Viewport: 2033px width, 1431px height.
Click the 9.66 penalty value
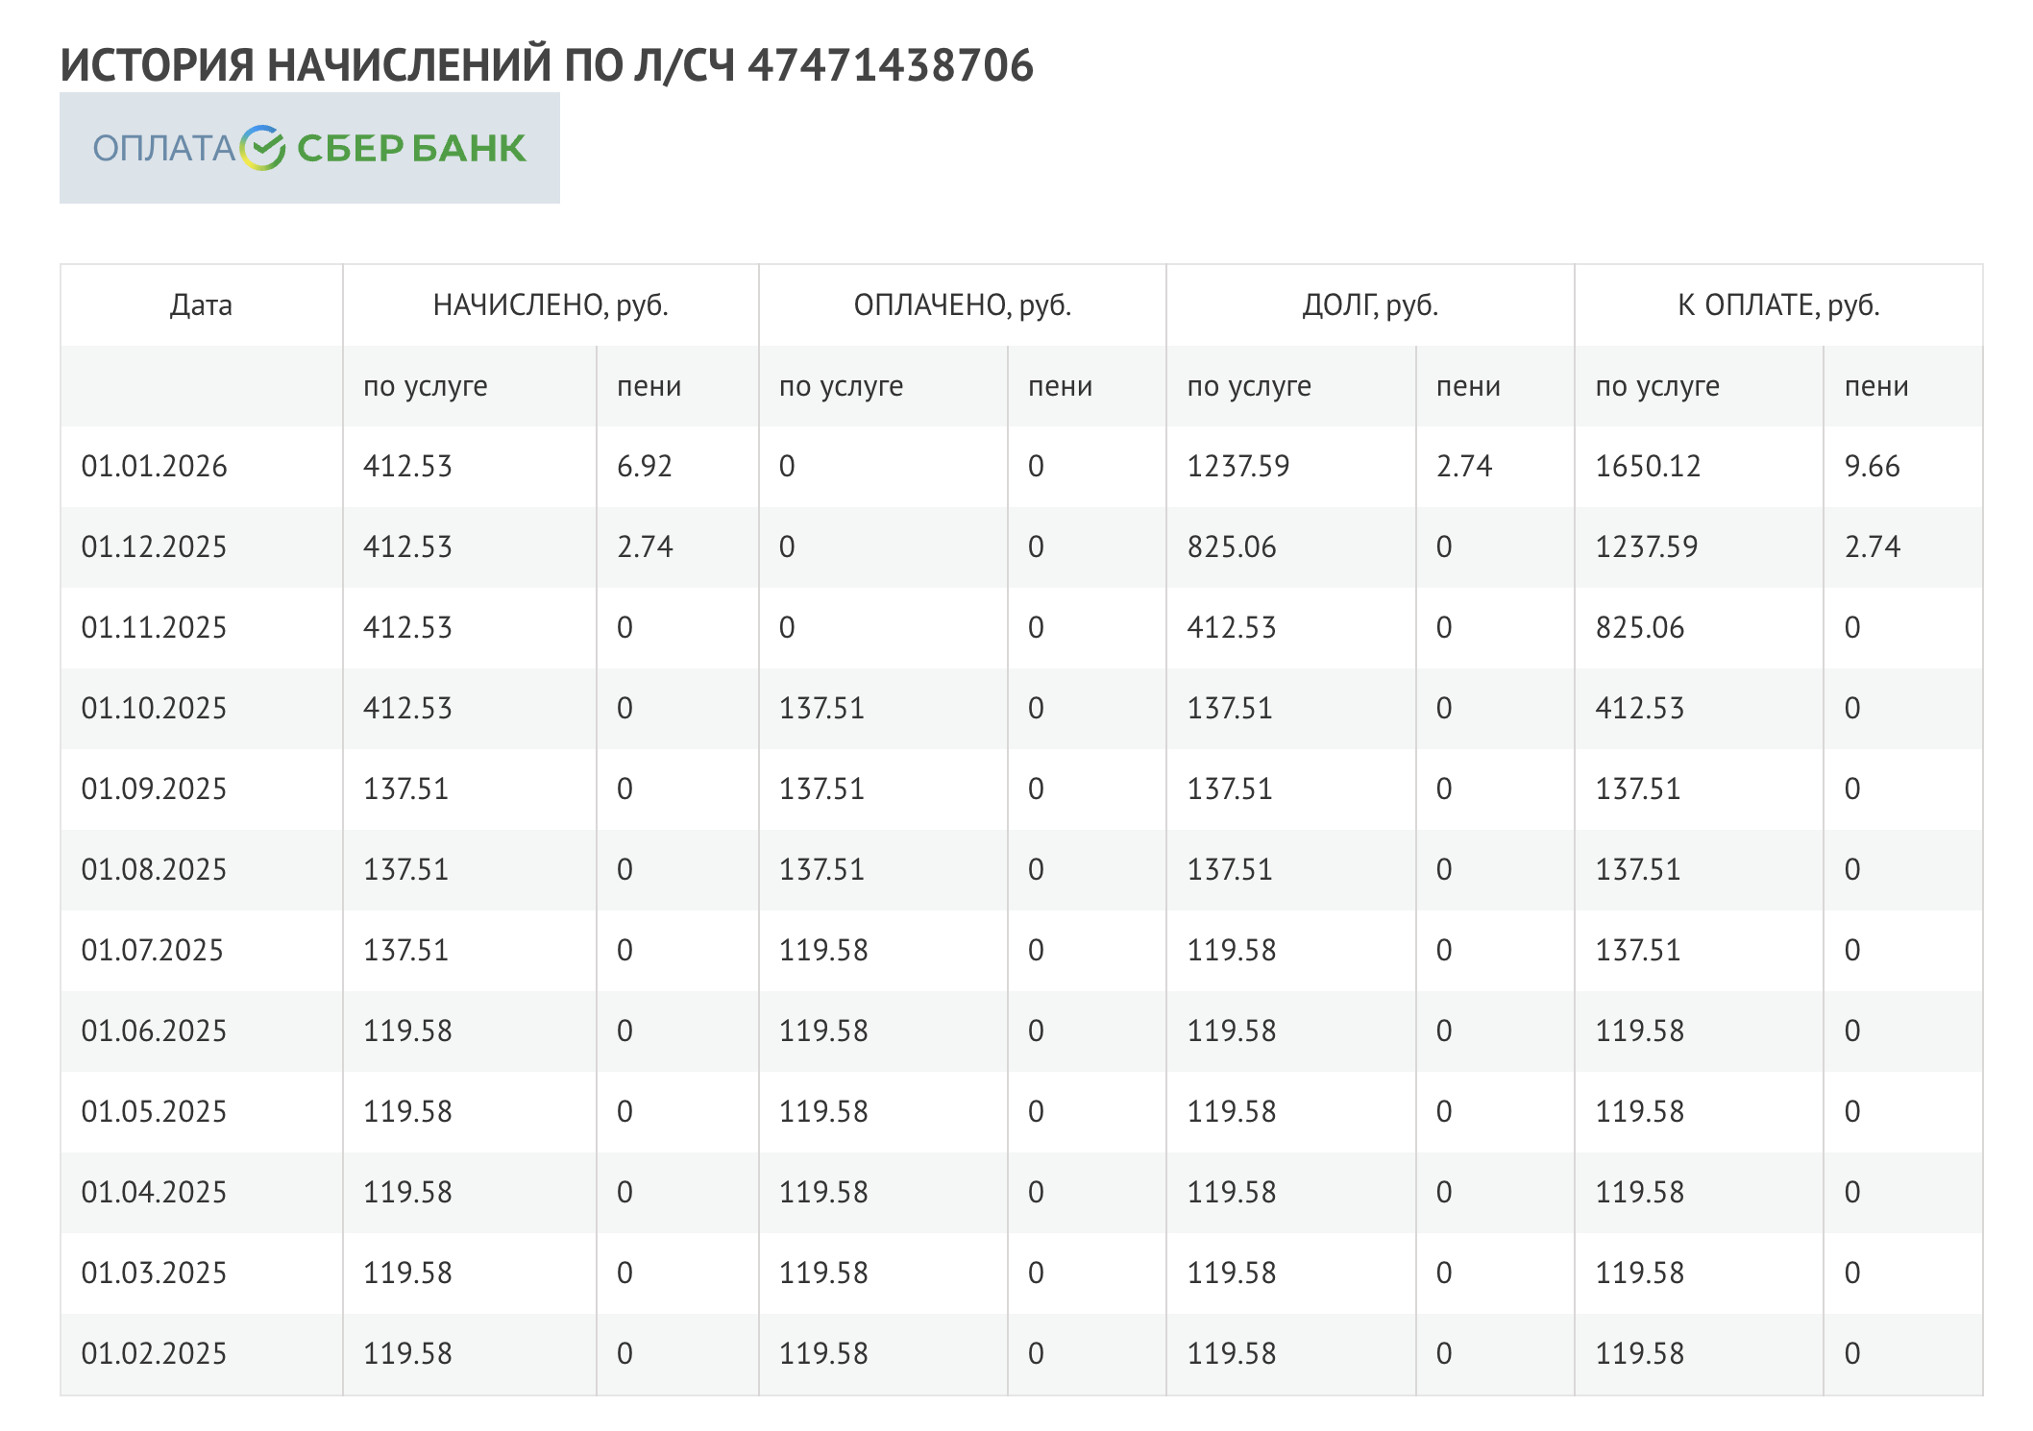(1872, 467)
